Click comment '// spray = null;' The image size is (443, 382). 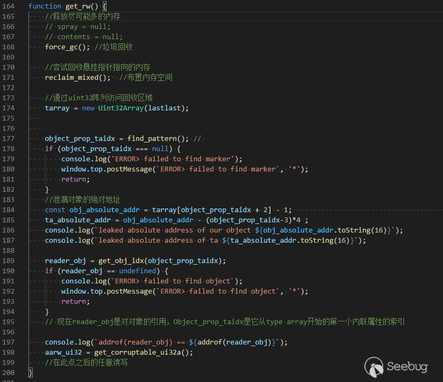[78, 27]
